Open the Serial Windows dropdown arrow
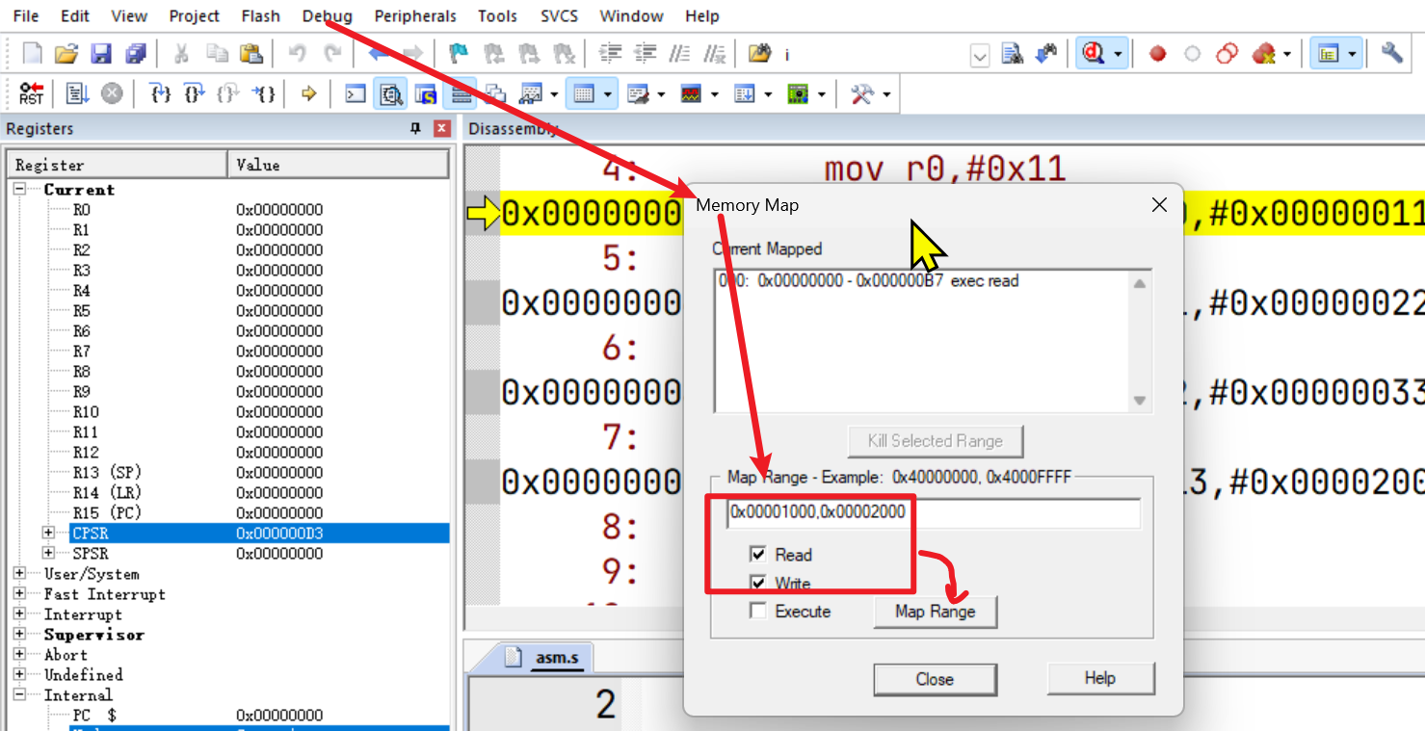This screenshot has width=1425, height=731. 661,94
